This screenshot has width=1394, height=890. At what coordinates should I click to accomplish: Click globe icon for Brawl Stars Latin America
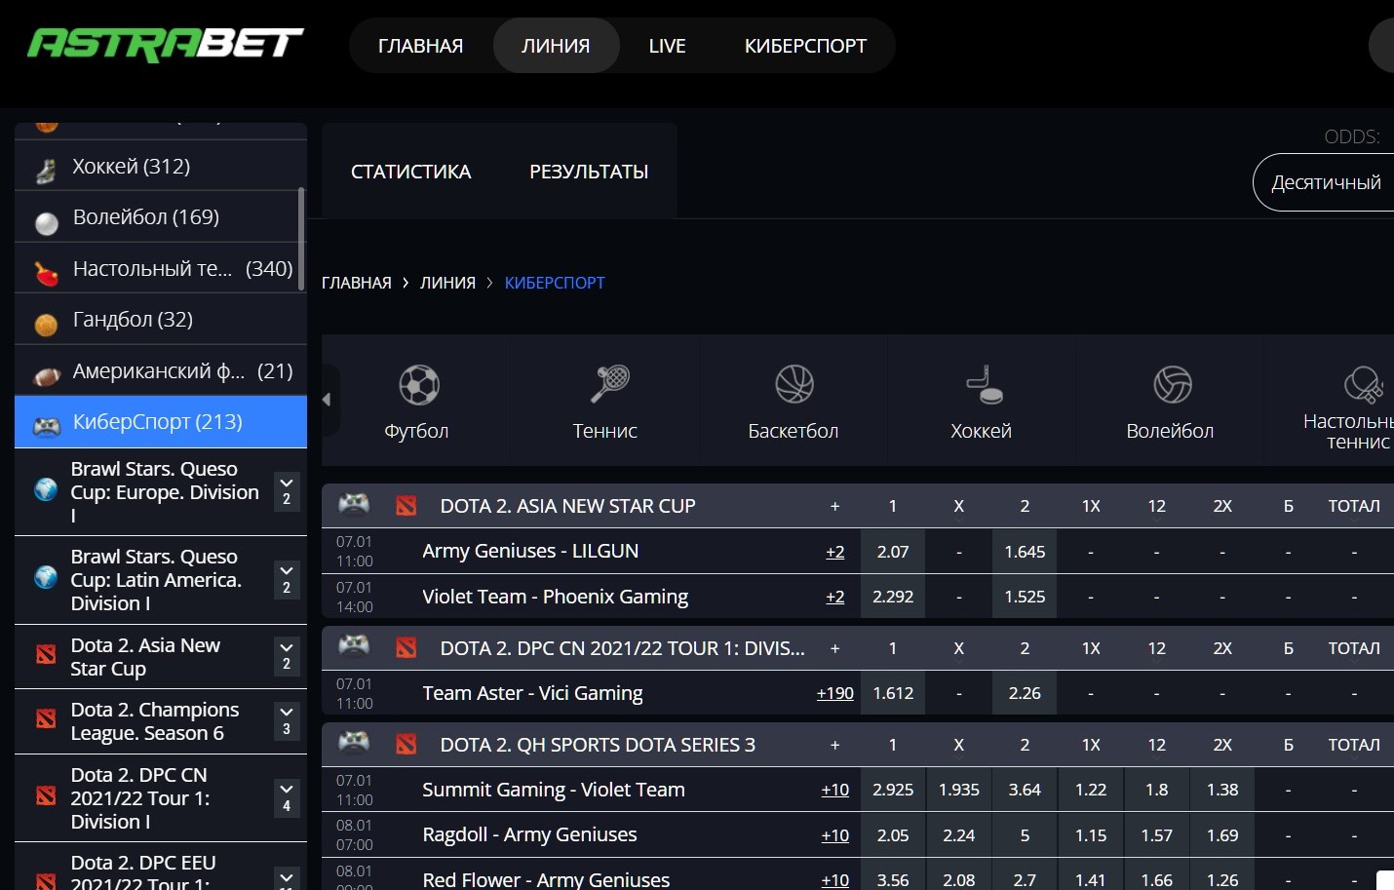click(x=46, y=577)
